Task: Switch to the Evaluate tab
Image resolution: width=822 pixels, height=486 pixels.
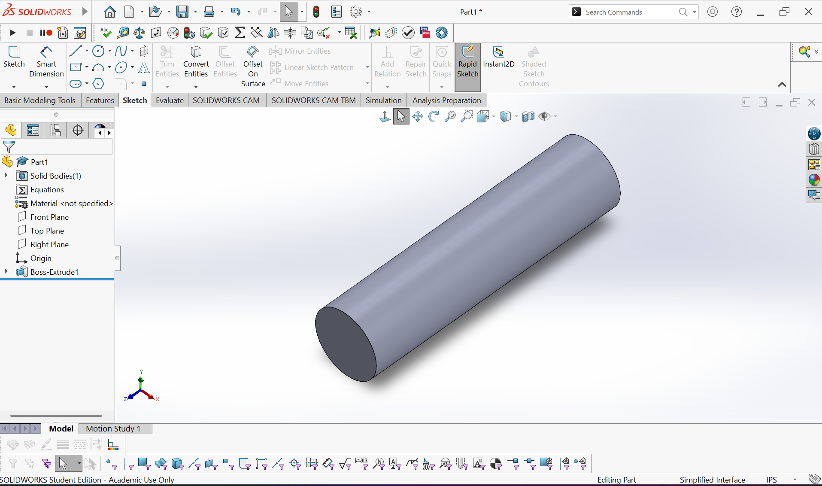Action: [x=170, y=100]
